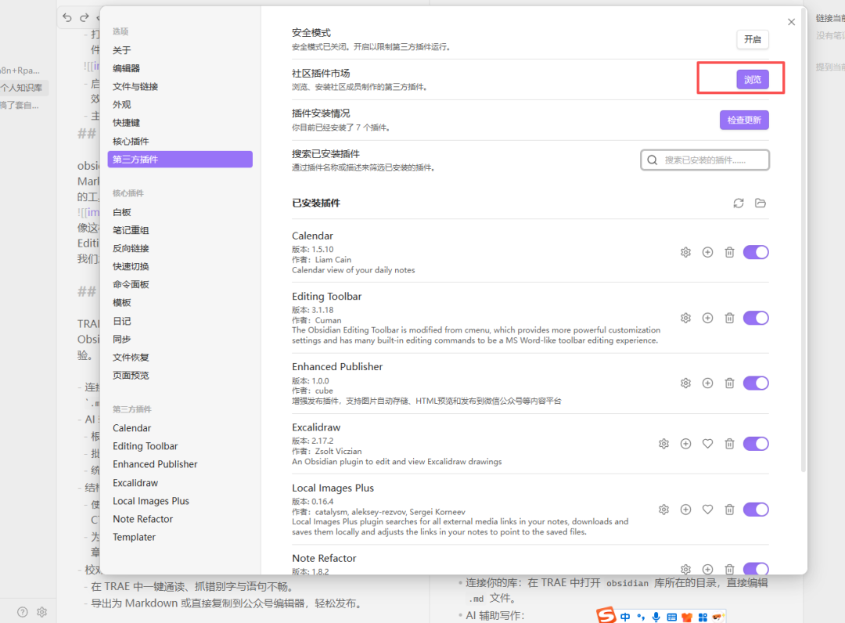Delete the Enhanced Publisher plugin
This screenshot has width=845, height=623.
coord(729,384)
